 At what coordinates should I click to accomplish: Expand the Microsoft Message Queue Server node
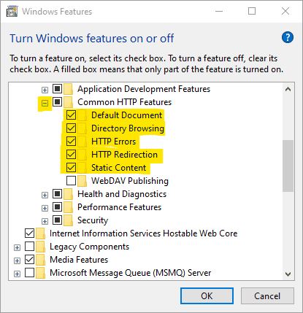coord(17,274)
